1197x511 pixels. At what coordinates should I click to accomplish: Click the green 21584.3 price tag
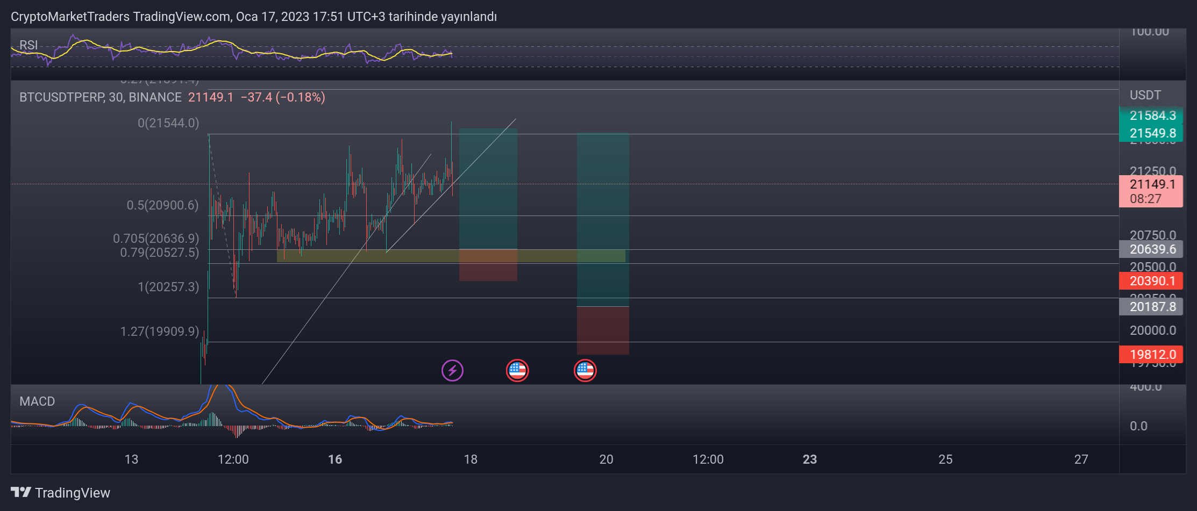point(1151,116)
